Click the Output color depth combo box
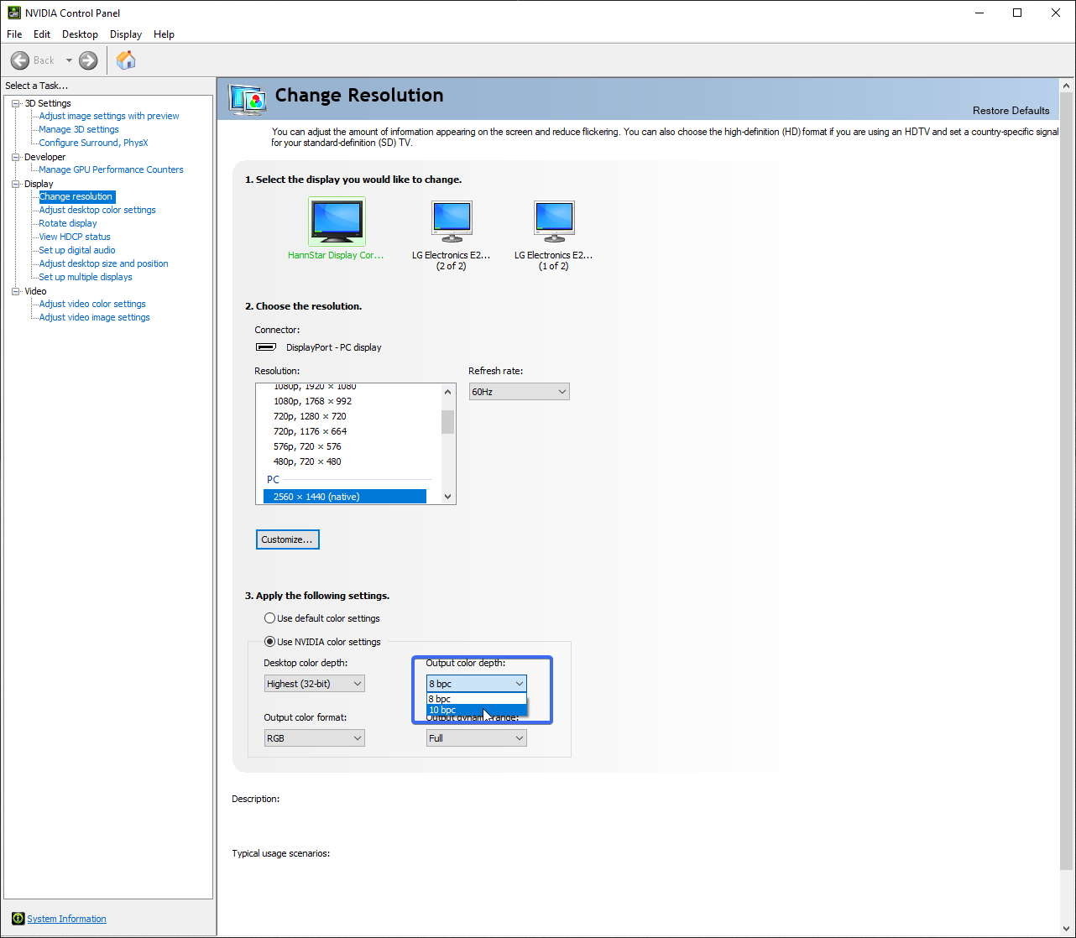Screen dimensions: 1076x938 [476, 684]
